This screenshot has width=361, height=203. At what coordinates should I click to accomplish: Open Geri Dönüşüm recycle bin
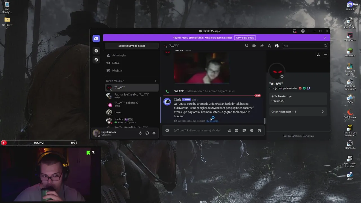click(7, 7)
